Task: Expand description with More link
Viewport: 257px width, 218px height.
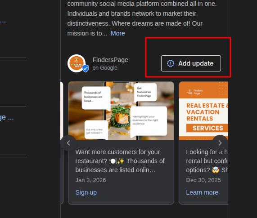Action: (x=118, y=33)
